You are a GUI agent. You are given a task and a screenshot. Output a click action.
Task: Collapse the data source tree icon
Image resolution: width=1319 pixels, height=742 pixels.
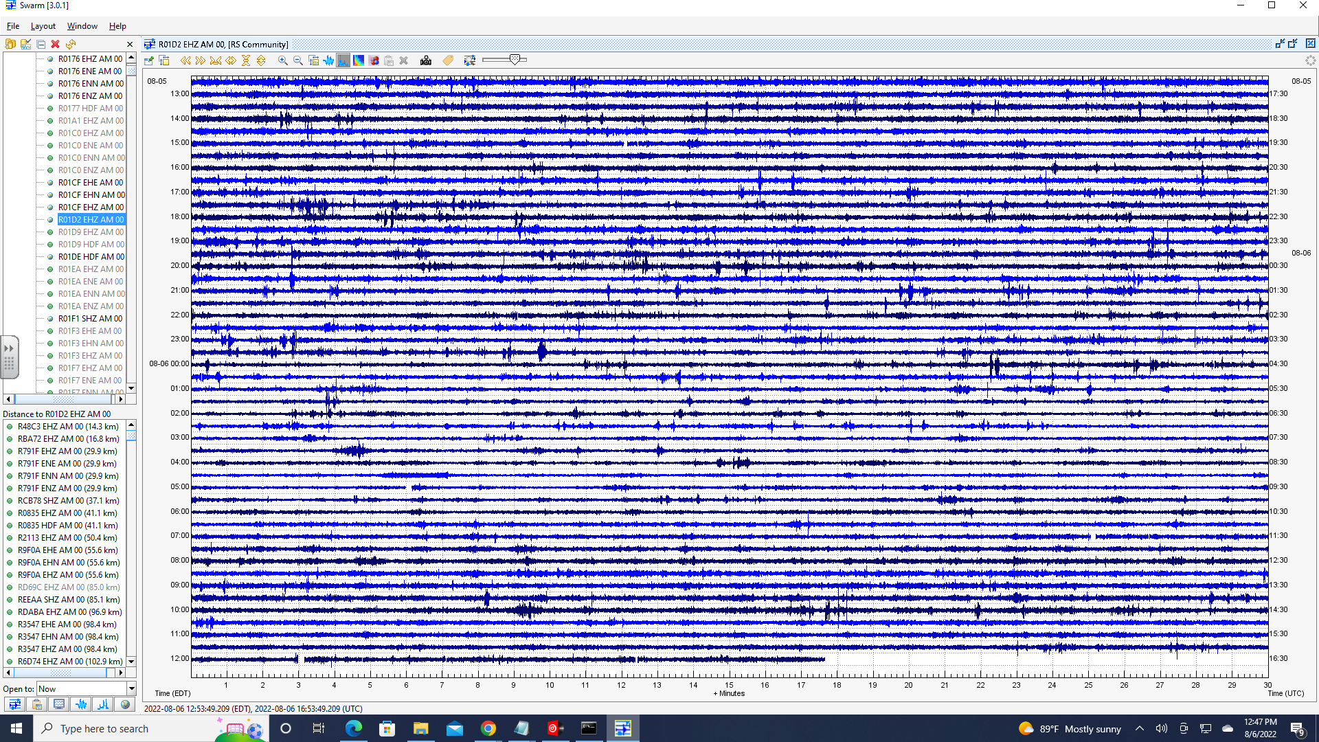41,44
